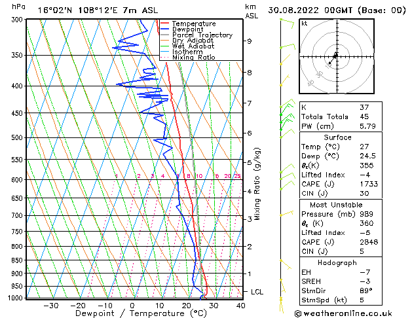
Task: Click the 'PW (cm)' value 5.79
Action: (367, 126)
